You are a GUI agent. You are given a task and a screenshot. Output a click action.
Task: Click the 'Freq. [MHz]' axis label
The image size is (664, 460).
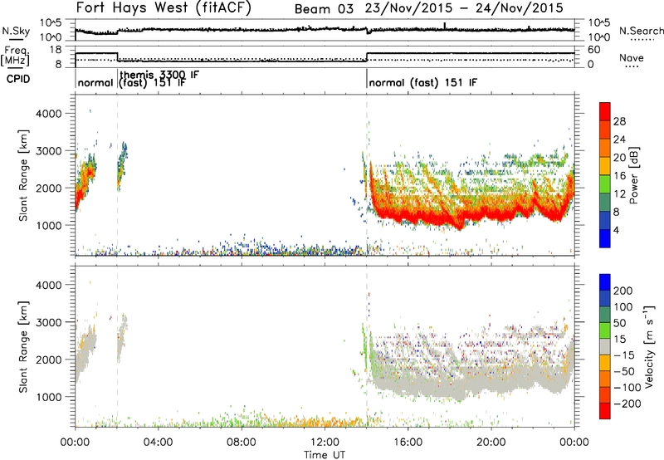[x=16, y=56]
